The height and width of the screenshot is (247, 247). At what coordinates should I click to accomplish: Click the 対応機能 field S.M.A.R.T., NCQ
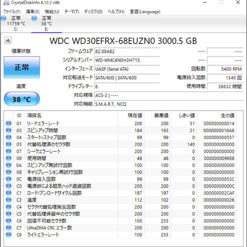169,104
